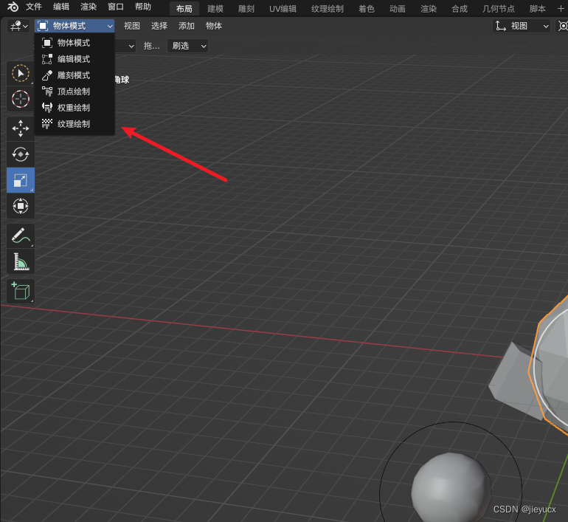Switch to the 雕刻 workspace tab

[246, 9]
